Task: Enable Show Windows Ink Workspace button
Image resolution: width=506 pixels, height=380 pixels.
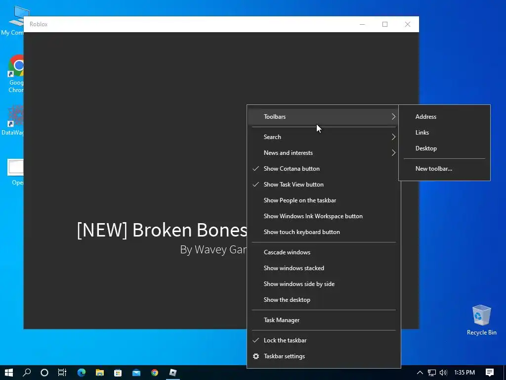Action: (324, 216)
